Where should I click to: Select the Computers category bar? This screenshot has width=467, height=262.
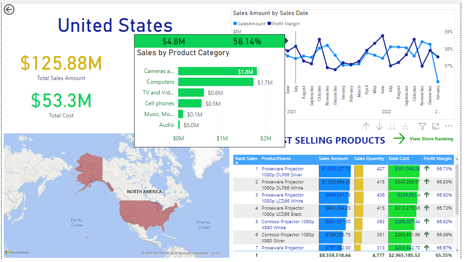(x=216, y=82)
